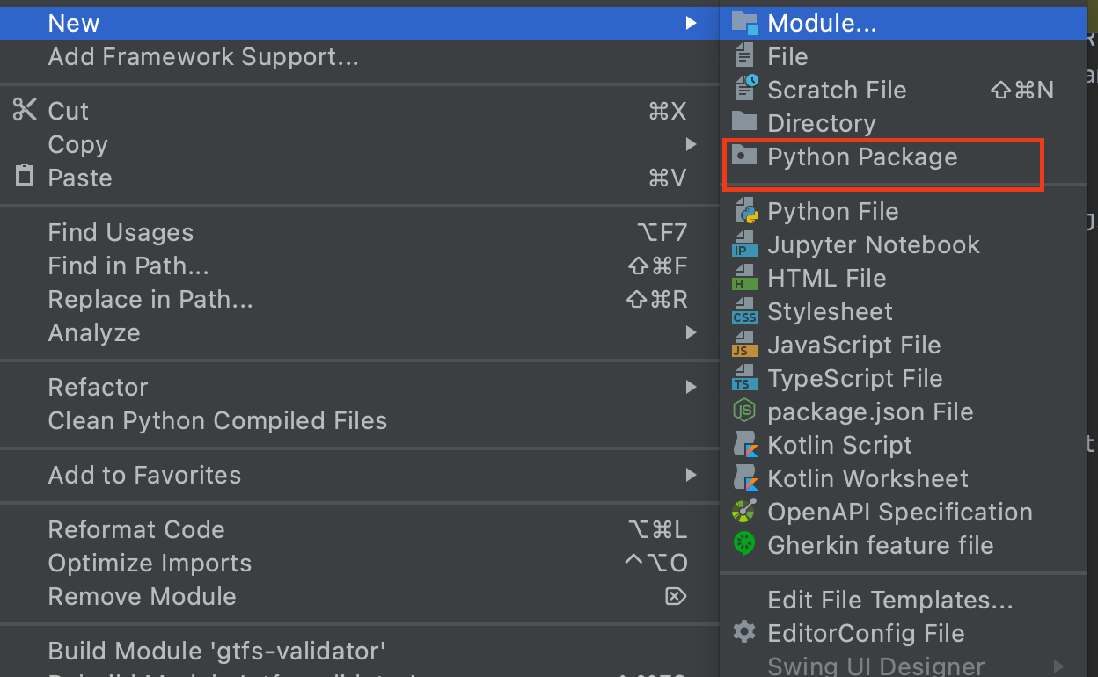
Task: Expand the Analyze submenu arrow
Action: point(691,332)
